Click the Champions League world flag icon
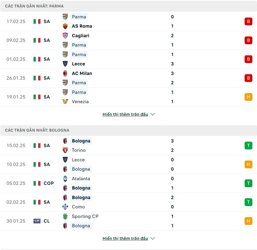257x250 pixels. (37, 221)
